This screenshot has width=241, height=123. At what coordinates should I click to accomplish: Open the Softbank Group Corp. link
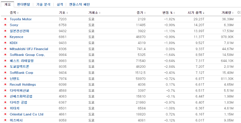[x=27, y=55]
